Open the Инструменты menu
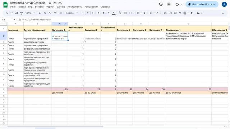 click(75, 7)
